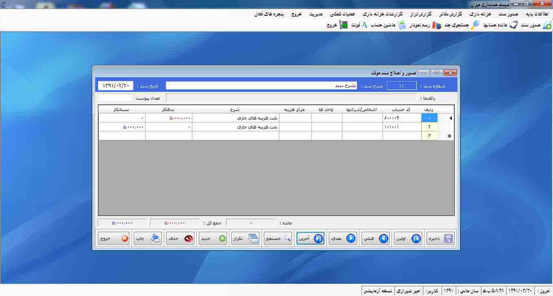Viewport: 553px width, 296px height.
Task: Click خروج in the menu bar
Action: (296, 14)
